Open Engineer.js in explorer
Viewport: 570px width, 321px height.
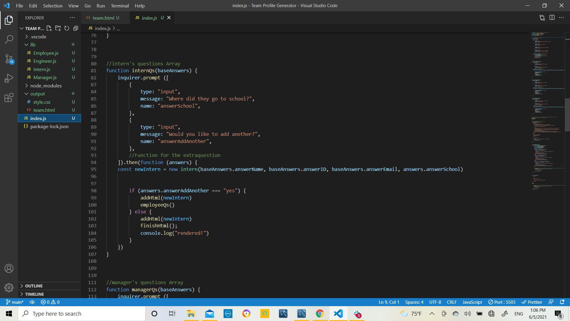pyautogui.click(x=49, y=61)
